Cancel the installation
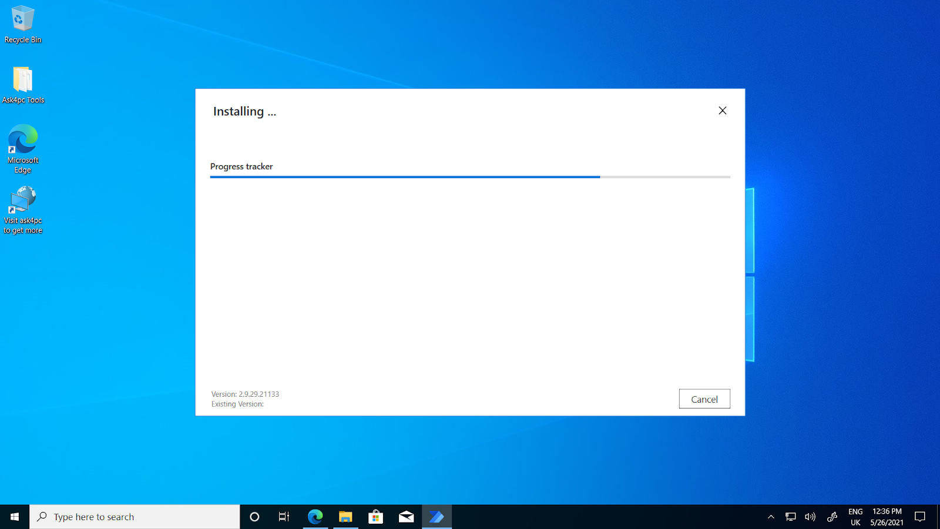Image resolution: width=940 pixels, height=529 pixels. click(704, 399)
